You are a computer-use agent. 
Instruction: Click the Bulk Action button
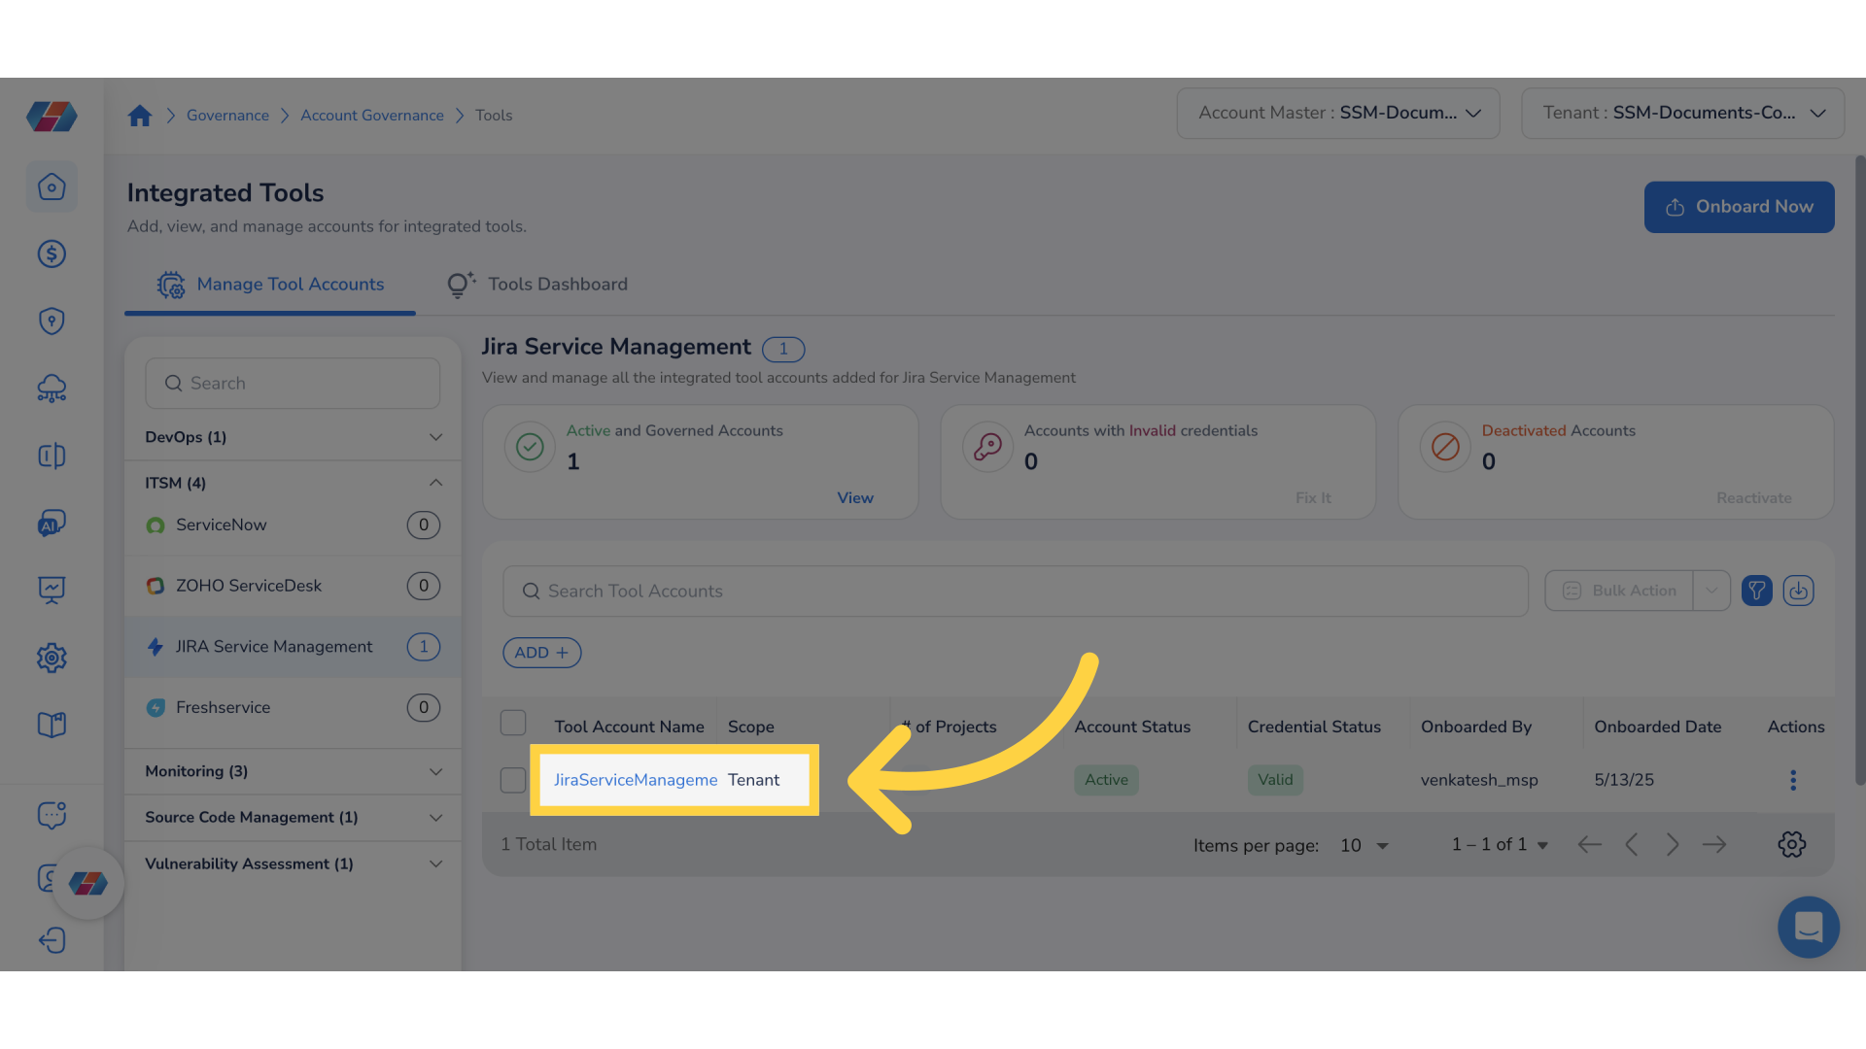[x=1619, y=591]
